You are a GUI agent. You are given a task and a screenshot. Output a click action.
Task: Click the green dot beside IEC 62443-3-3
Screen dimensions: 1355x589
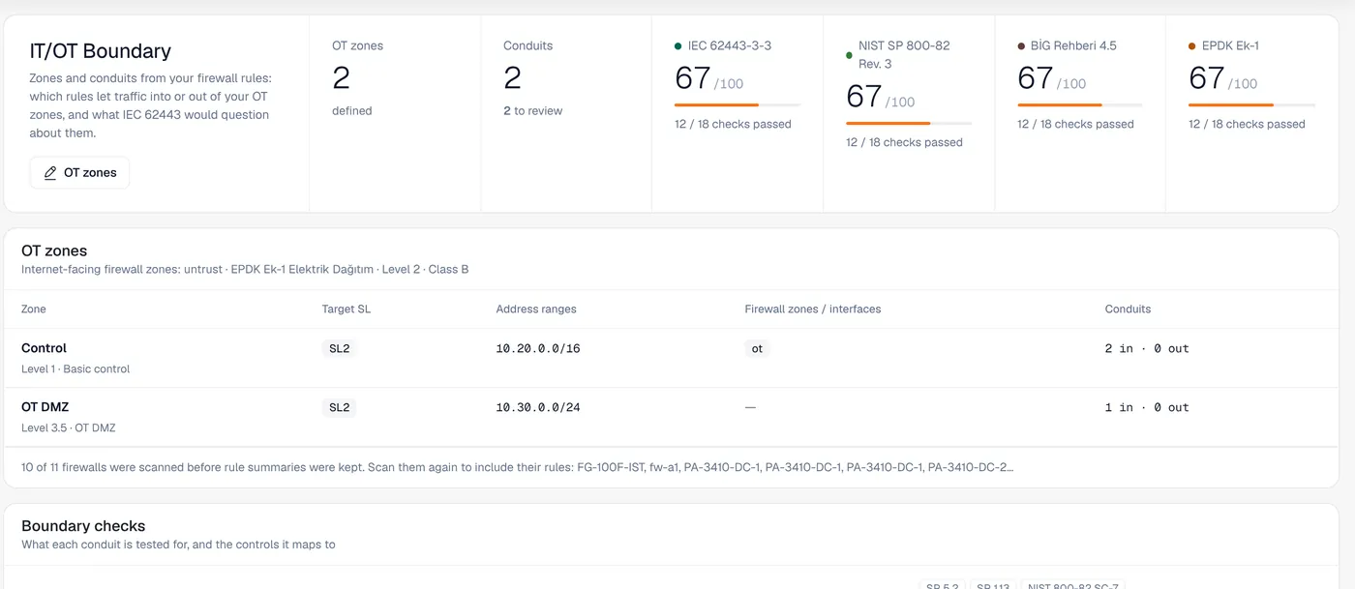click(677, 46)
